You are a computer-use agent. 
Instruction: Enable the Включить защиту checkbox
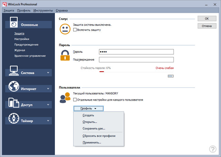(75, 30)
